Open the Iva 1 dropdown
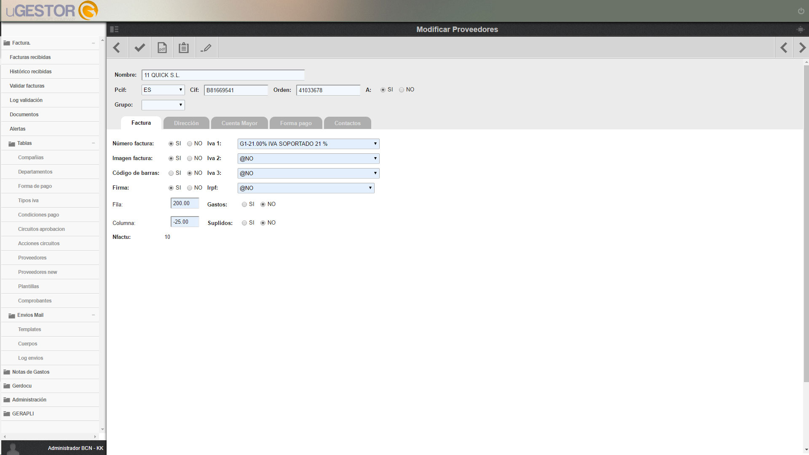Viewport: 809px width, 455px height. click(308, 144)
